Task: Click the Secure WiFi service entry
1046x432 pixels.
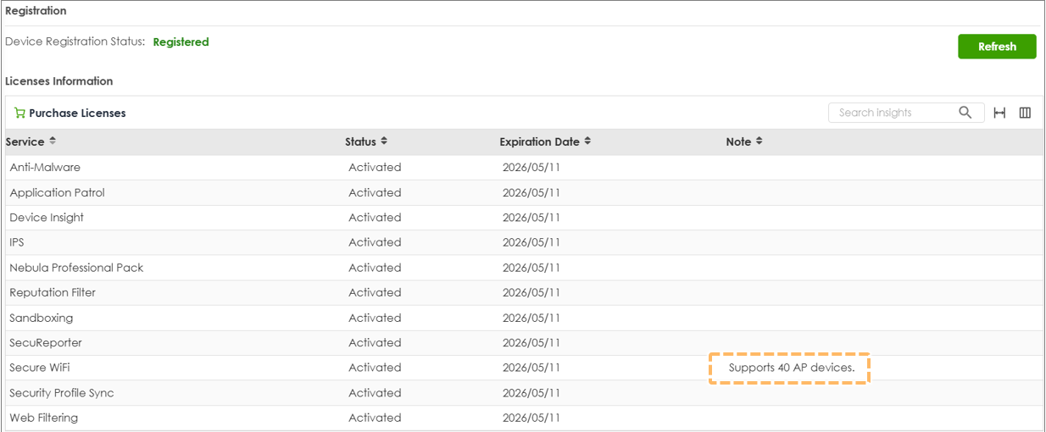Action: 40,368
